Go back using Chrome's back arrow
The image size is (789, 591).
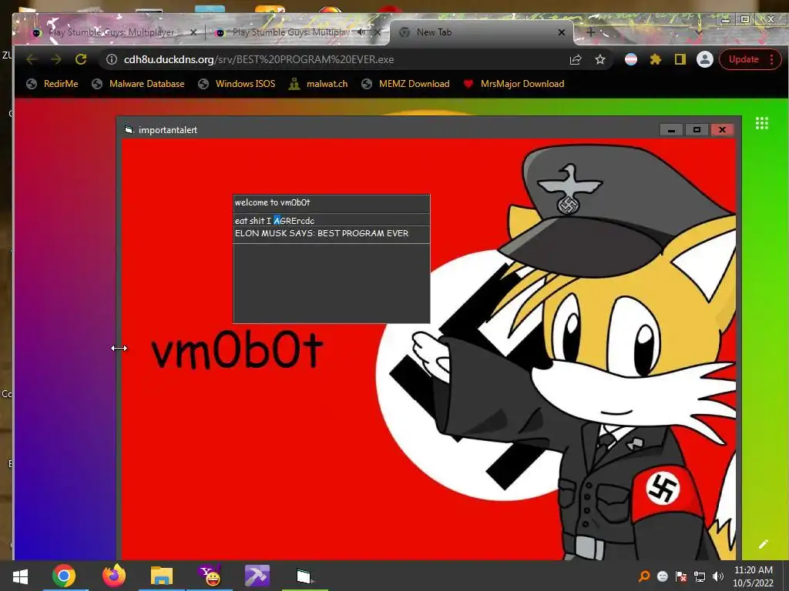pos(32,59)
